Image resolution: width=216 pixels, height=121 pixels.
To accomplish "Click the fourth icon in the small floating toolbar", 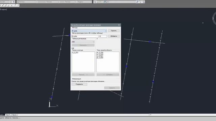I will [8, 5].
